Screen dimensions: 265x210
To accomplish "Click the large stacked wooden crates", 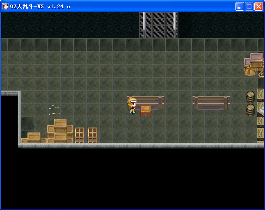I will pos(60,131).
